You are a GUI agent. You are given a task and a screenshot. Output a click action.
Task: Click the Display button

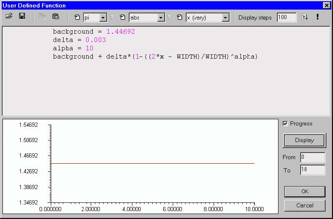point(305,140)
